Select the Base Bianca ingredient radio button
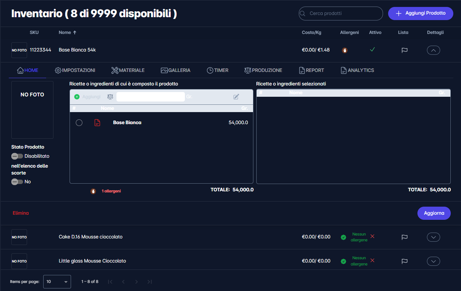 click(x=79, y=123)
